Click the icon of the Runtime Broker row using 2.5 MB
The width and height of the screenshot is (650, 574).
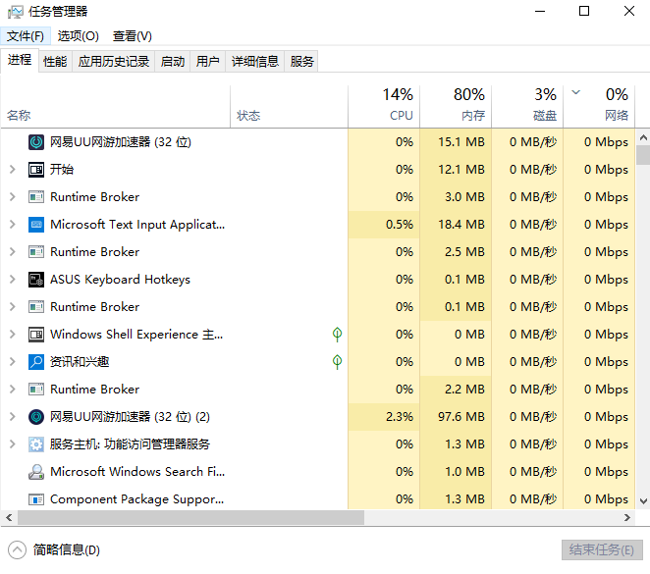36,252
